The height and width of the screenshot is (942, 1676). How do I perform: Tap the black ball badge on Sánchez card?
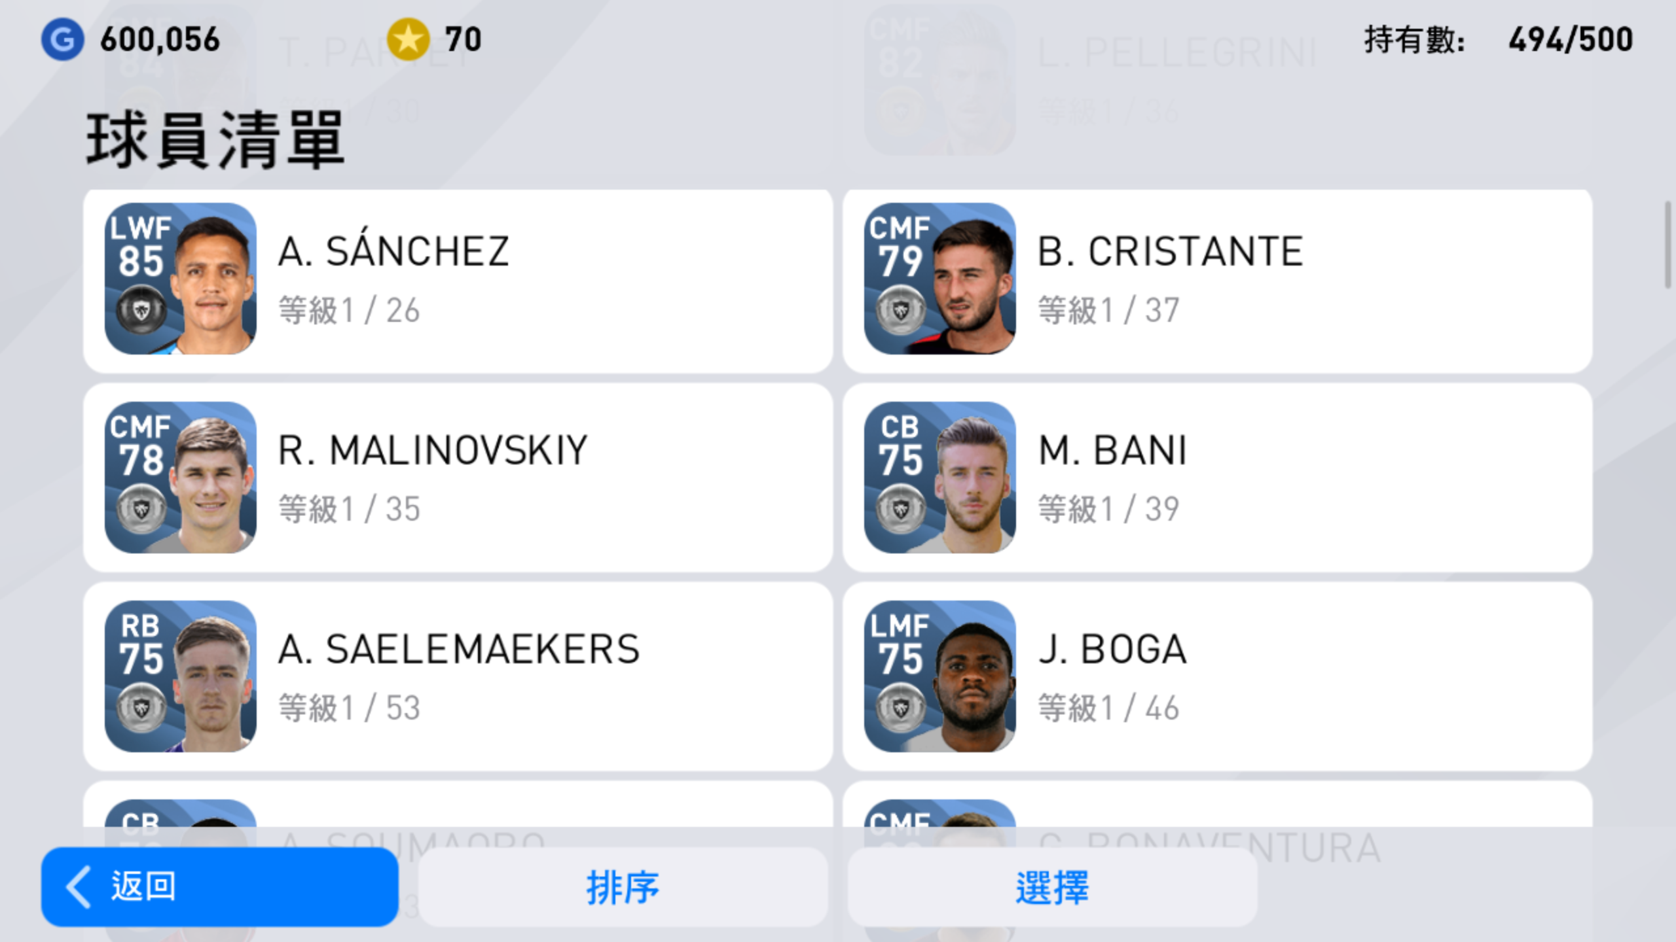(x=141, y=310)
